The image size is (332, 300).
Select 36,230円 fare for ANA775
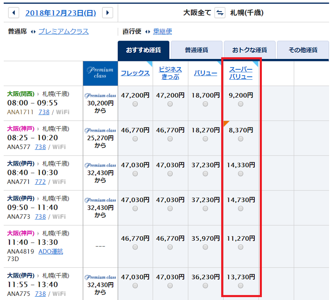tap(205, 286)
